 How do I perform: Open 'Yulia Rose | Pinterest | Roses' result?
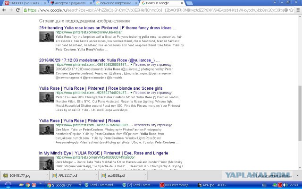80,121
